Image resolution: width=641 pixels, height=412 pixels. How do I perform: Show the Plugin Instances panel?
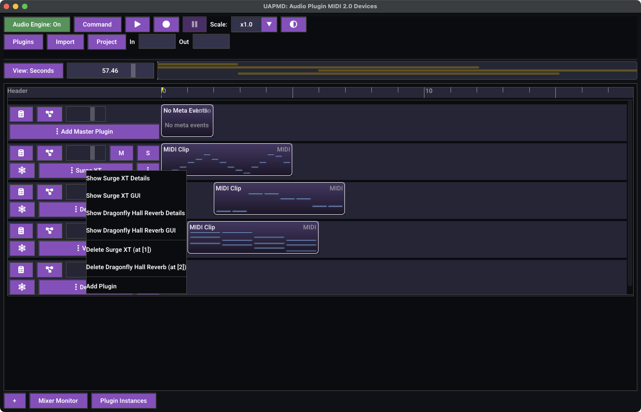124,401
